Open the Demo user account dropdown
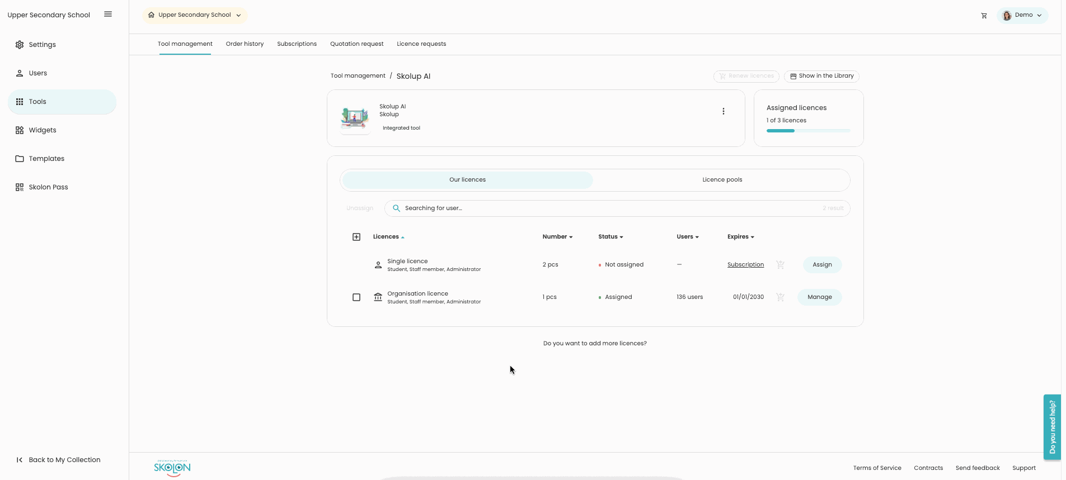This screenshot has width=1066, height=480. [x=1022, y=15]
